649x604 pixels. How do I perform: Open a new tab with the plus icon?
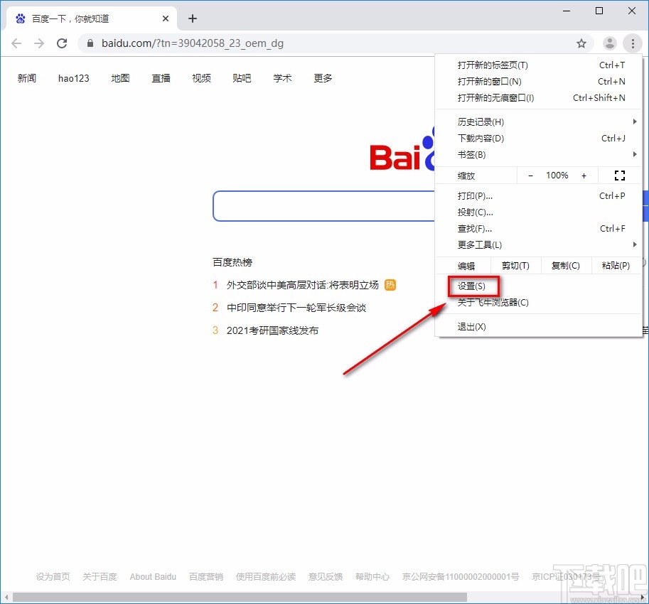(192, 18)
